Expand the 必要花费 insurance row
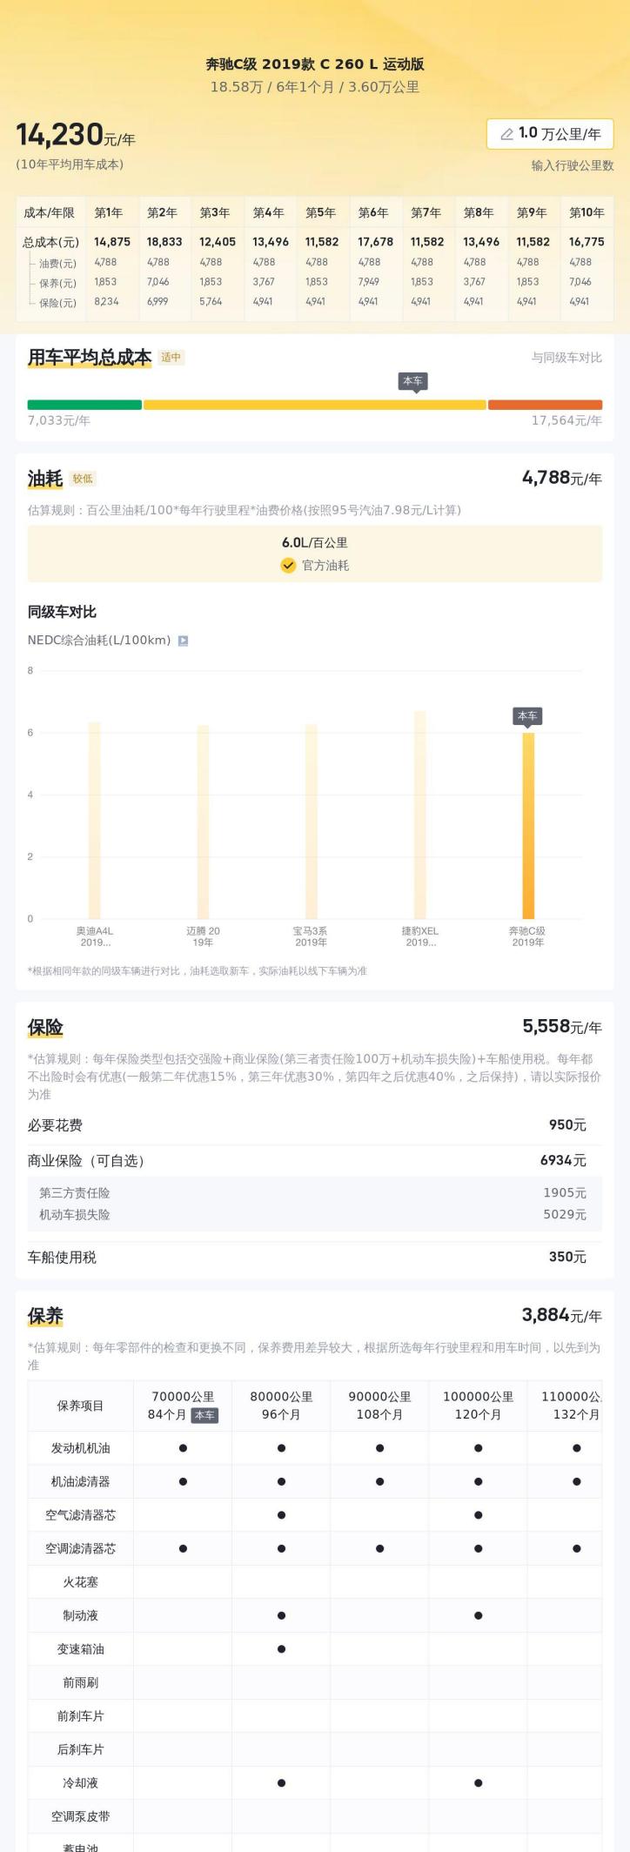This screenshot has width=630, height=1852. tap(314, 1124)
